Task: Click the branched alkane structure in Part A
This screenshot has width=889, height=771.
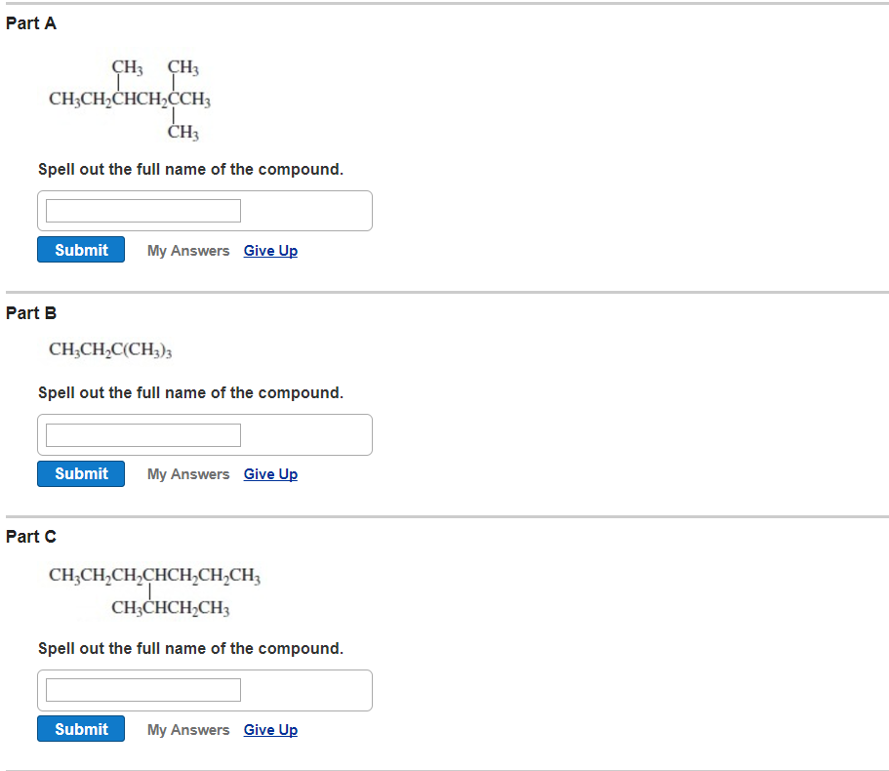Action: 127,98
